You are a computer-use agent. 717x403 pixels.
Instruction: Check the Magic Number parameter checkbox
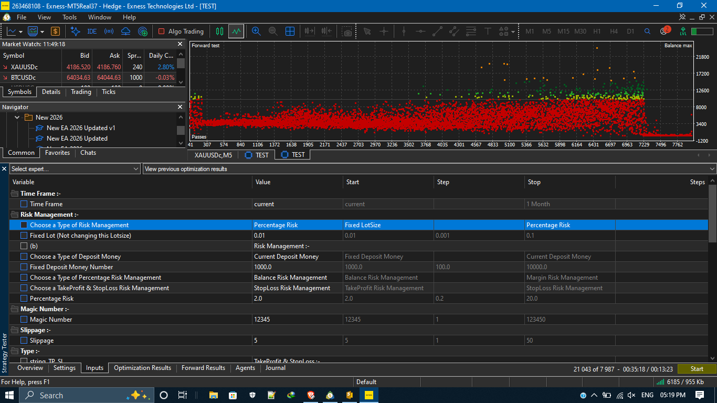[x=24, y=320]
